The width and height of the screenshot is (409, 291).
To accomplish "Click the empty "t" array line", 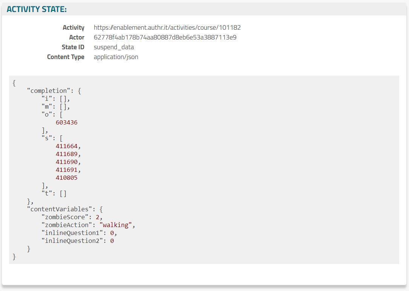I will point(54,194).
